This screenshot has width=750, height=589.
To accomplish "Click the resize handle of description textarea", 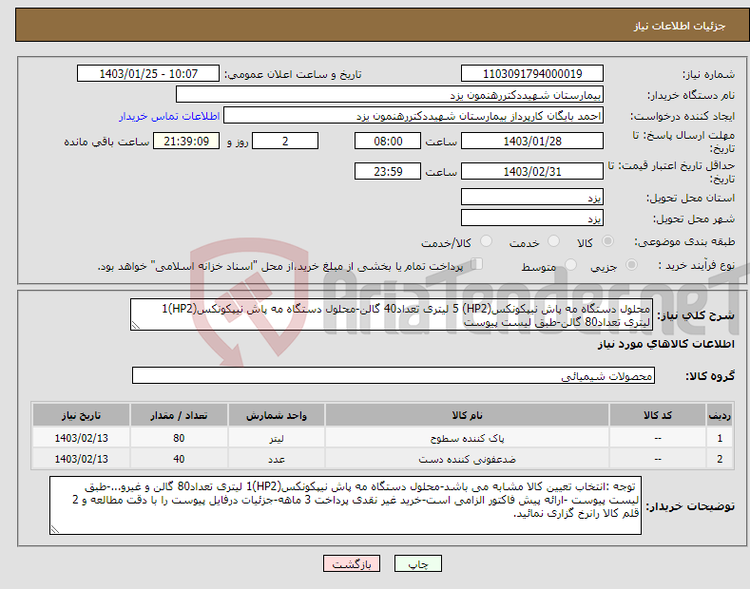I will click(x=136, y=326).
